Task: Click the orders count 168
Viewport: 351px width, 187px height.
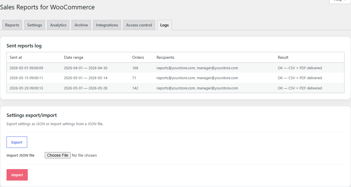Action: (x=135, y=68)
